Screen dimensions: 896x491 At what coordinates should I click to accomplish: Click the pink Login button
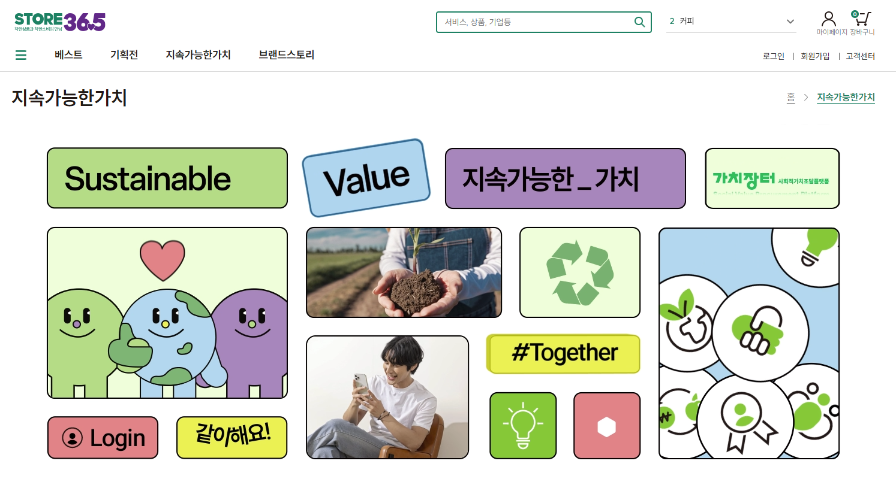[x=103, y=438]
